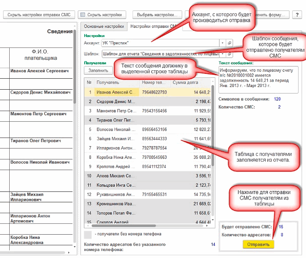Select recipient row 'Мамонтов Петр Се...'
This screenshot has width=306, height=258.
point(148,111)
